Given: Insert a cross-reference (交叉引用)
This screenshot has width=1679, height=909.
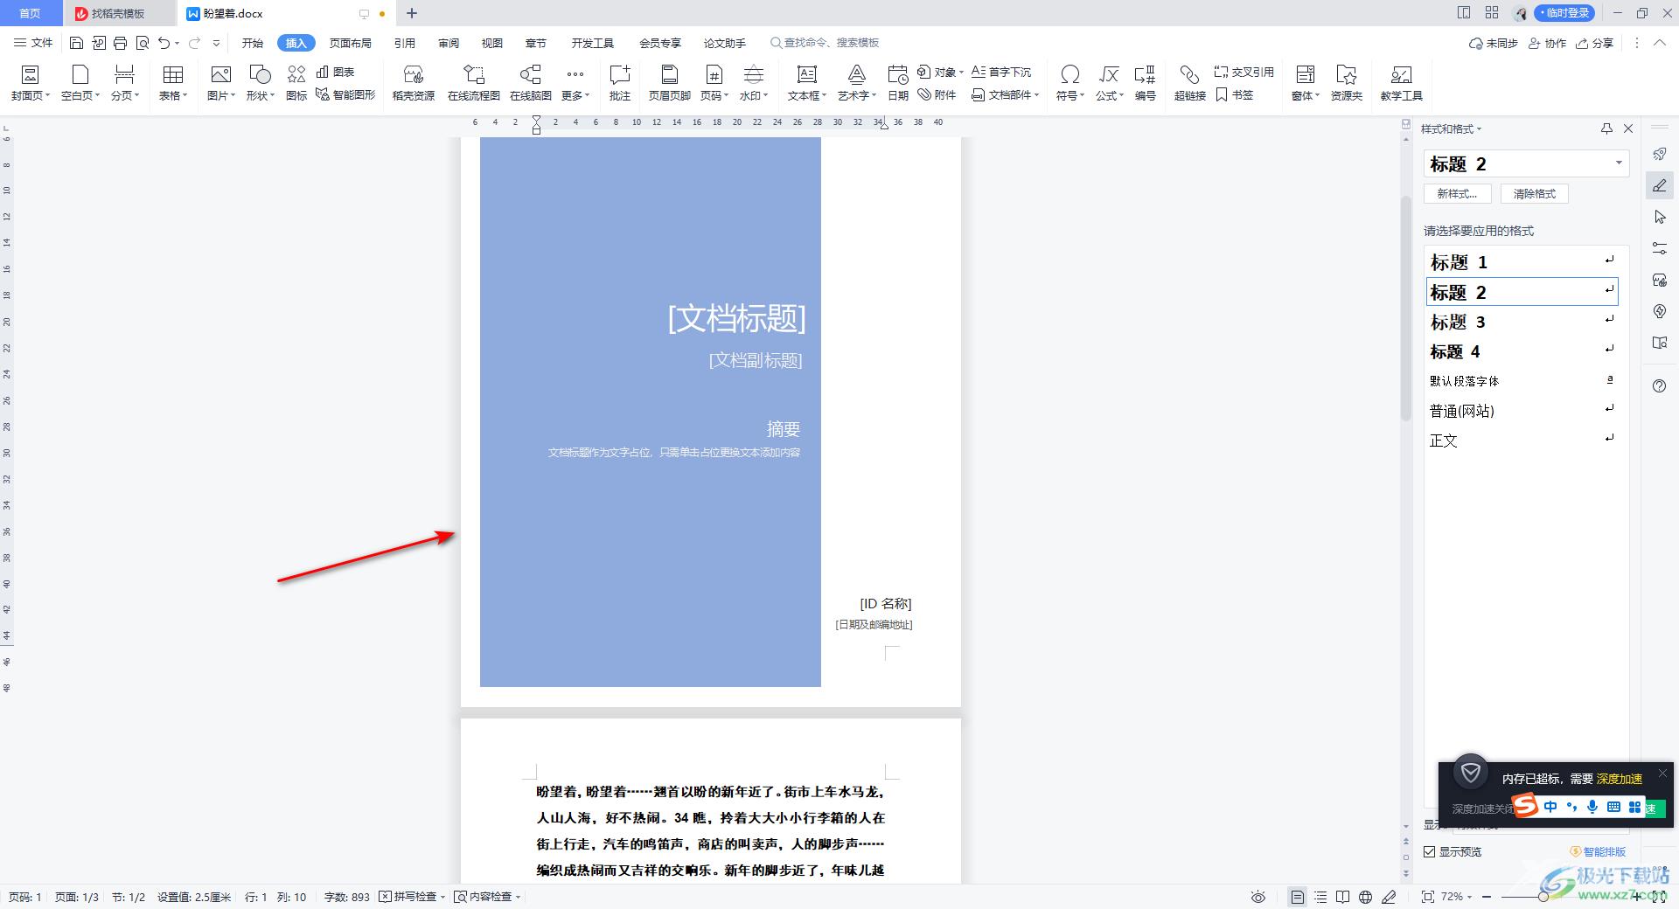Looking at the screenshot, I should 1244,72.
